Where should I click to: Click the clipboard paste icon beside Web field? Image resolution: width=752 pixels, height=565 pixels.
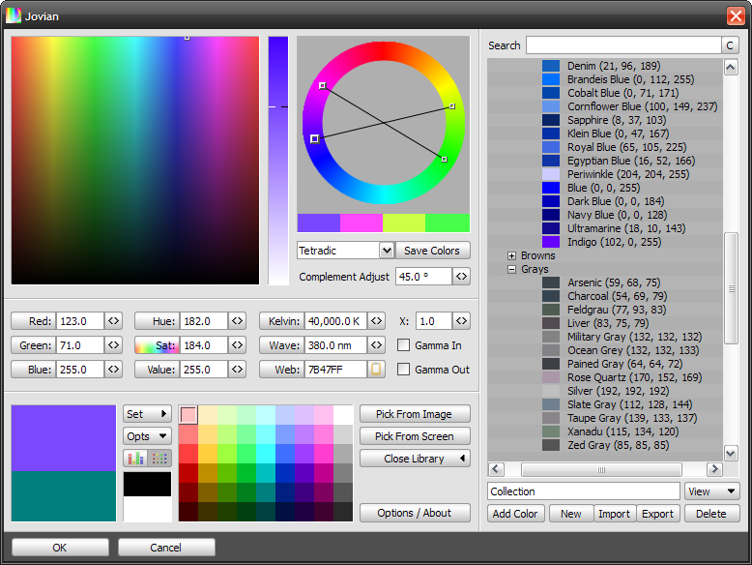[x=376, y=370]
